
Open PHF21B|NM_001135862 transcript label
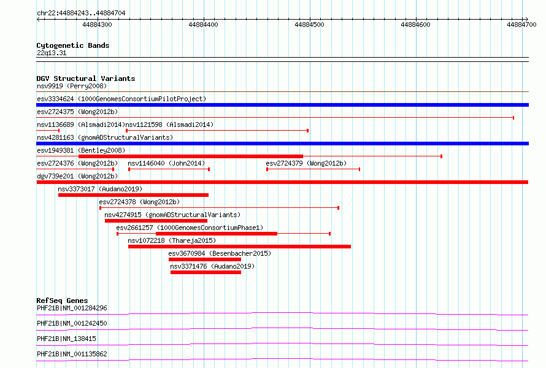tap(72, 354)
